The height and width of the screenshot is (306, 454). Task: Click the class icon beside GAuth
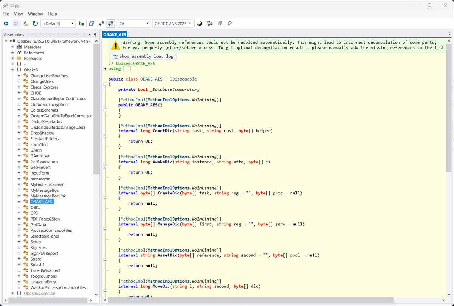[26, 150]
